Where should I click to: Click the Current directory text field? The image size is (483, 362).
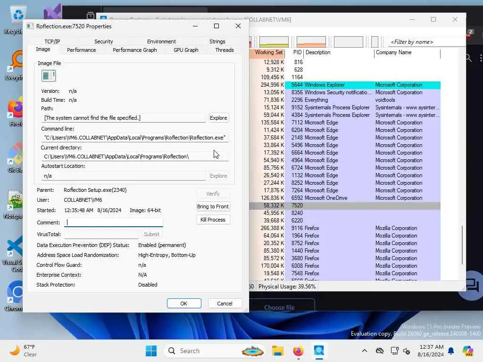coord(134,156)
